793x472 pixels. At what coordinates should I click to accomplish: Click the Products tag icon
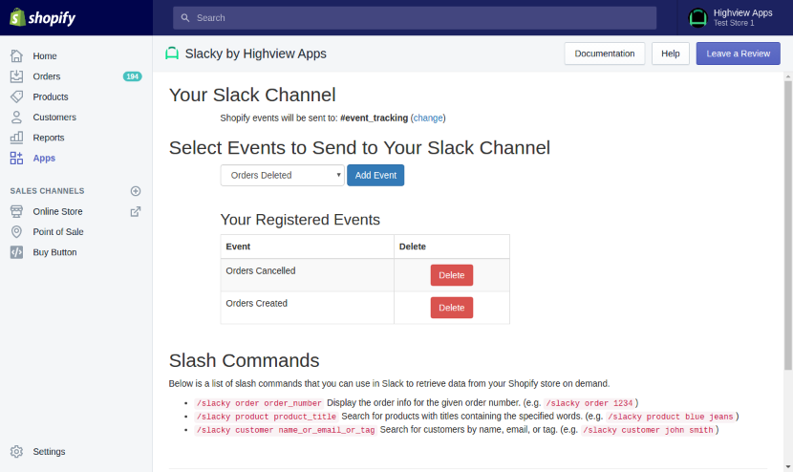[x=16, y=97]
